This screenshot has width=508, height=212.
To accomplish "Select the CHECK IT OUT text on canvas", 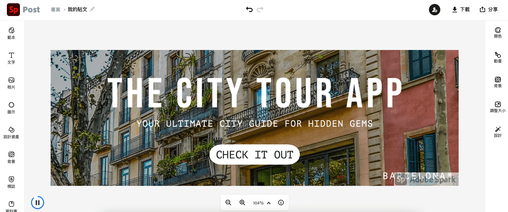I will 255,155.
